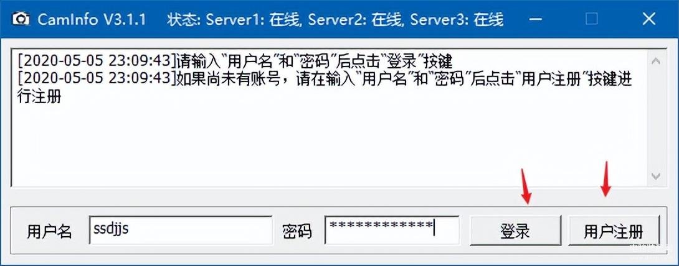The width and height of the screenshot is (679, 266).
Task: Focus the 密码 field with asterisks
Action: tap(392, 230)
